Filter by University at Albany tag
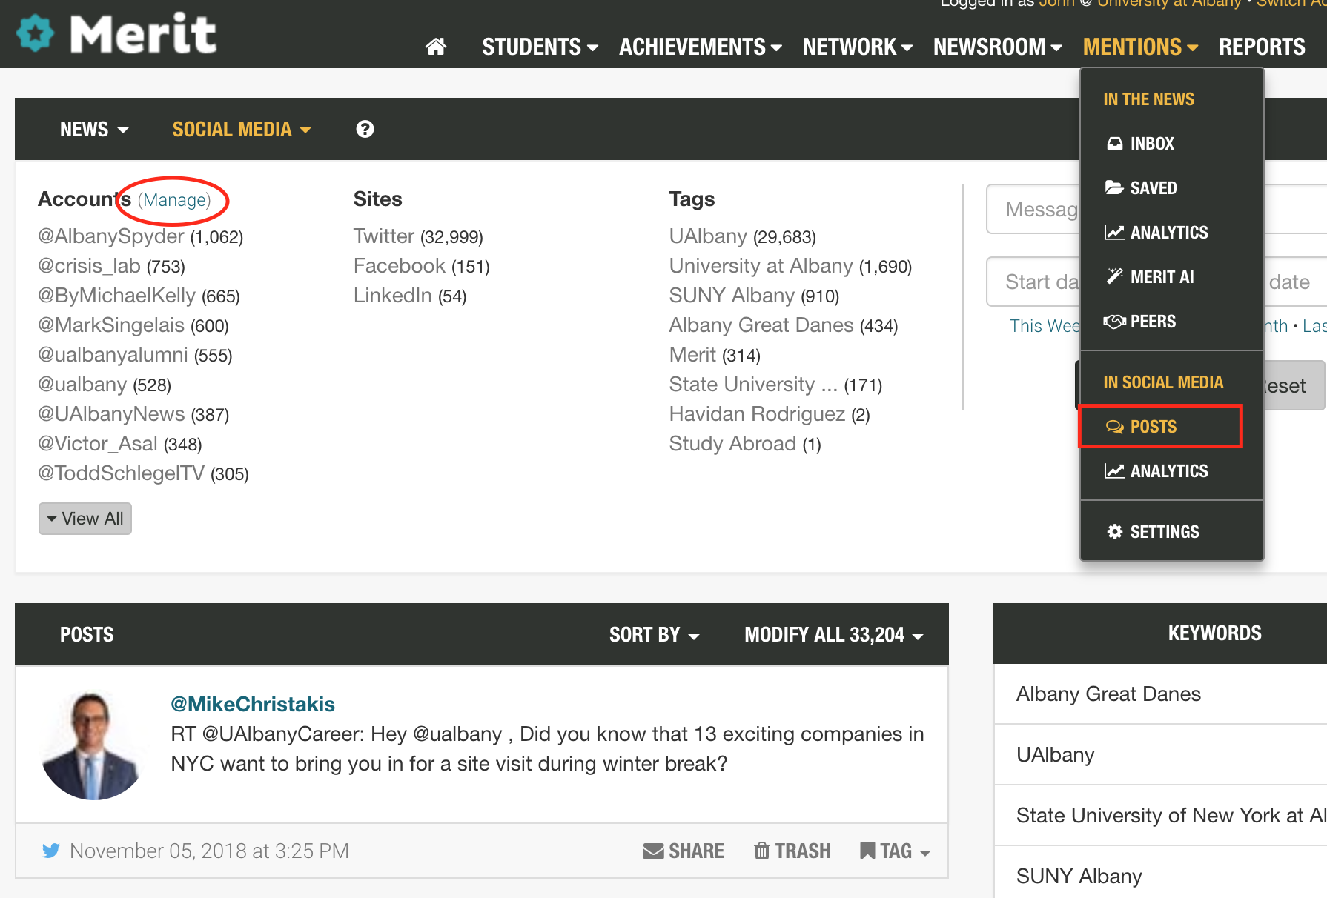1327x898 pixels. [x=761, y=266]
